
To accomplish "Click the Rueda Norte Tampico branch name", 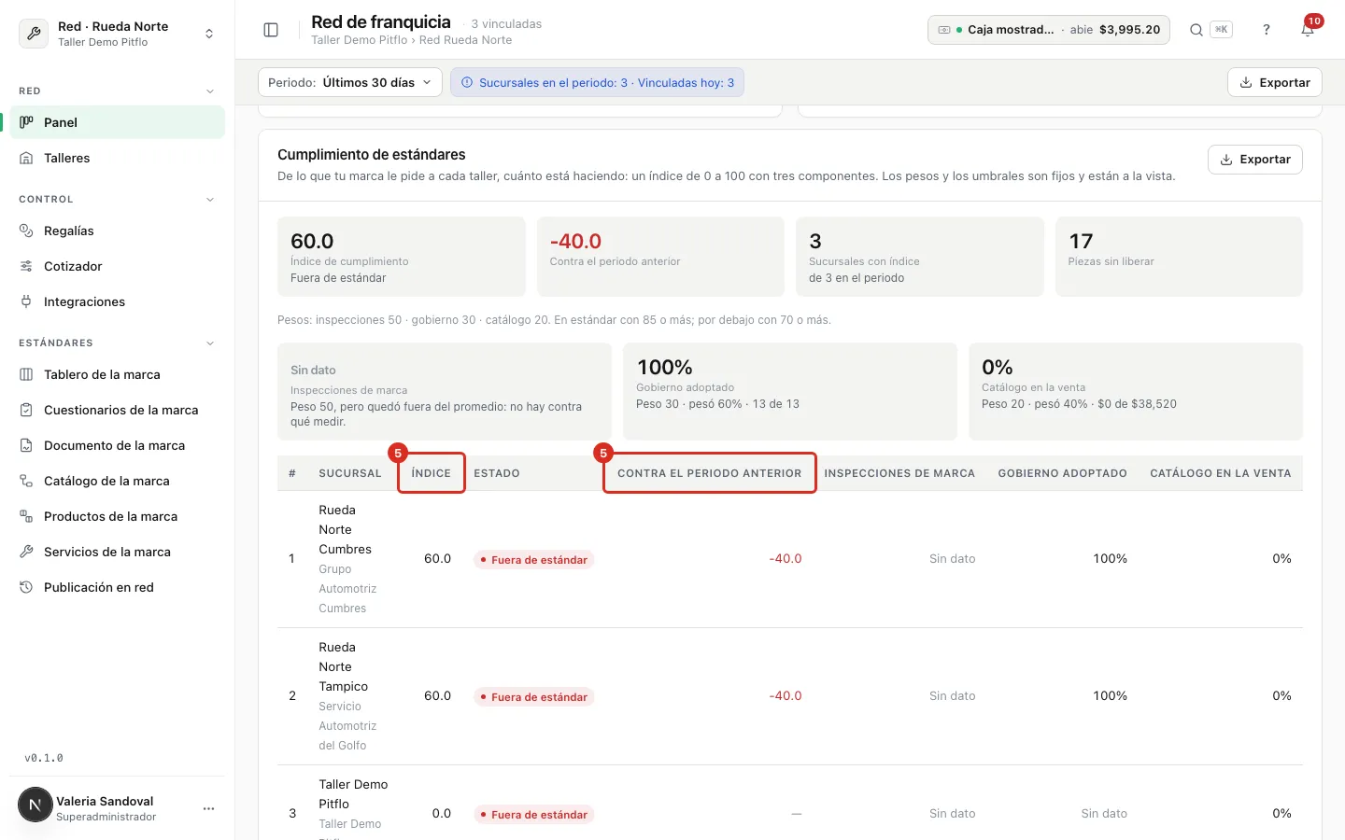I will pyautogui.click(x=344, y=666).
